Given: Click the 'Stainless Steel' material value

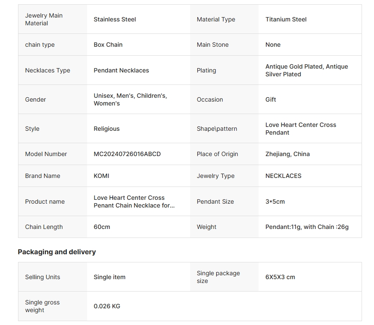Looking at the screenshot, I should pyautogui.click(x=115, y=19).
